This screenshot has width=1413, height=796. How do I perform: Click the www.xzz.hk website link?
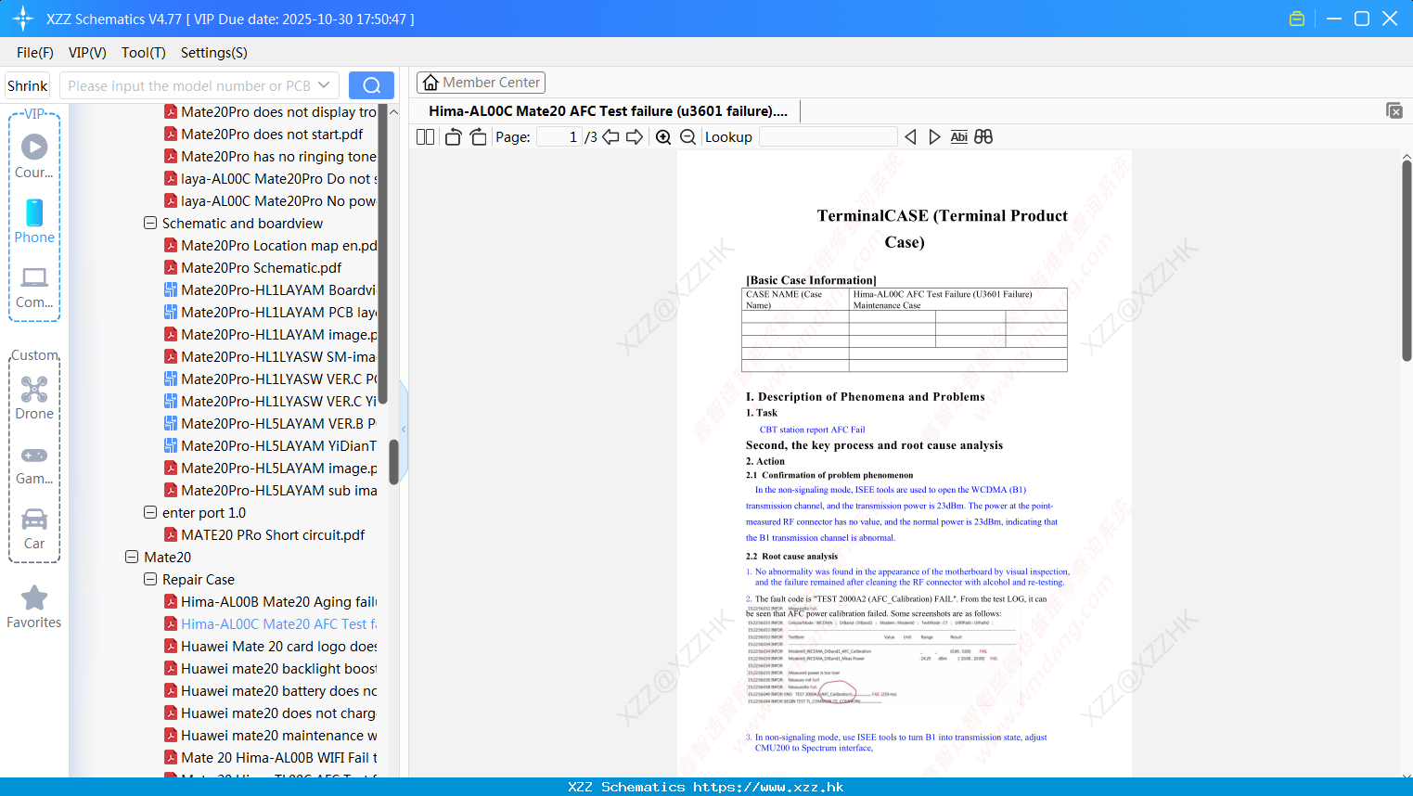click(768, 787)
